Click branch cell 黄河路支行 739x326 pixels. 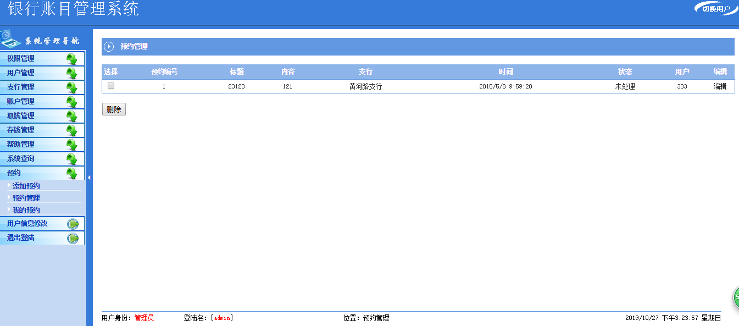point(365,86)
